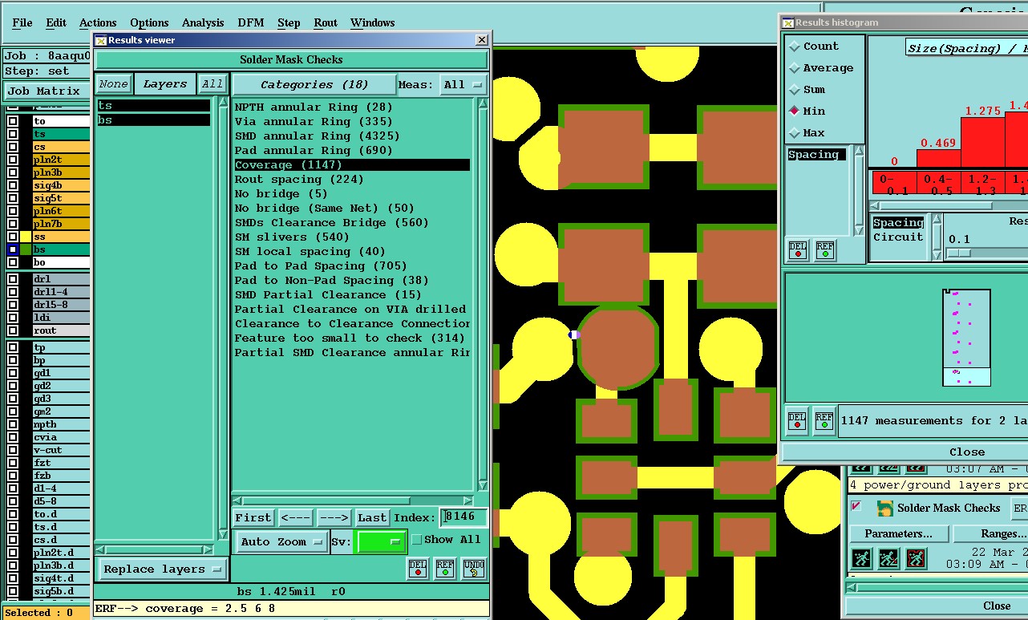Click categories list horizontal scroll left arrow
The width and height of the screenshot is (1028, 620).
238,500
